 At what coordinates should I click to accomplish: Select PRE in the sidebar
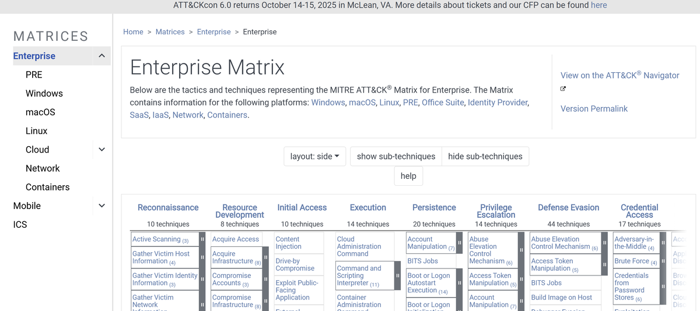tap(34, 75)
